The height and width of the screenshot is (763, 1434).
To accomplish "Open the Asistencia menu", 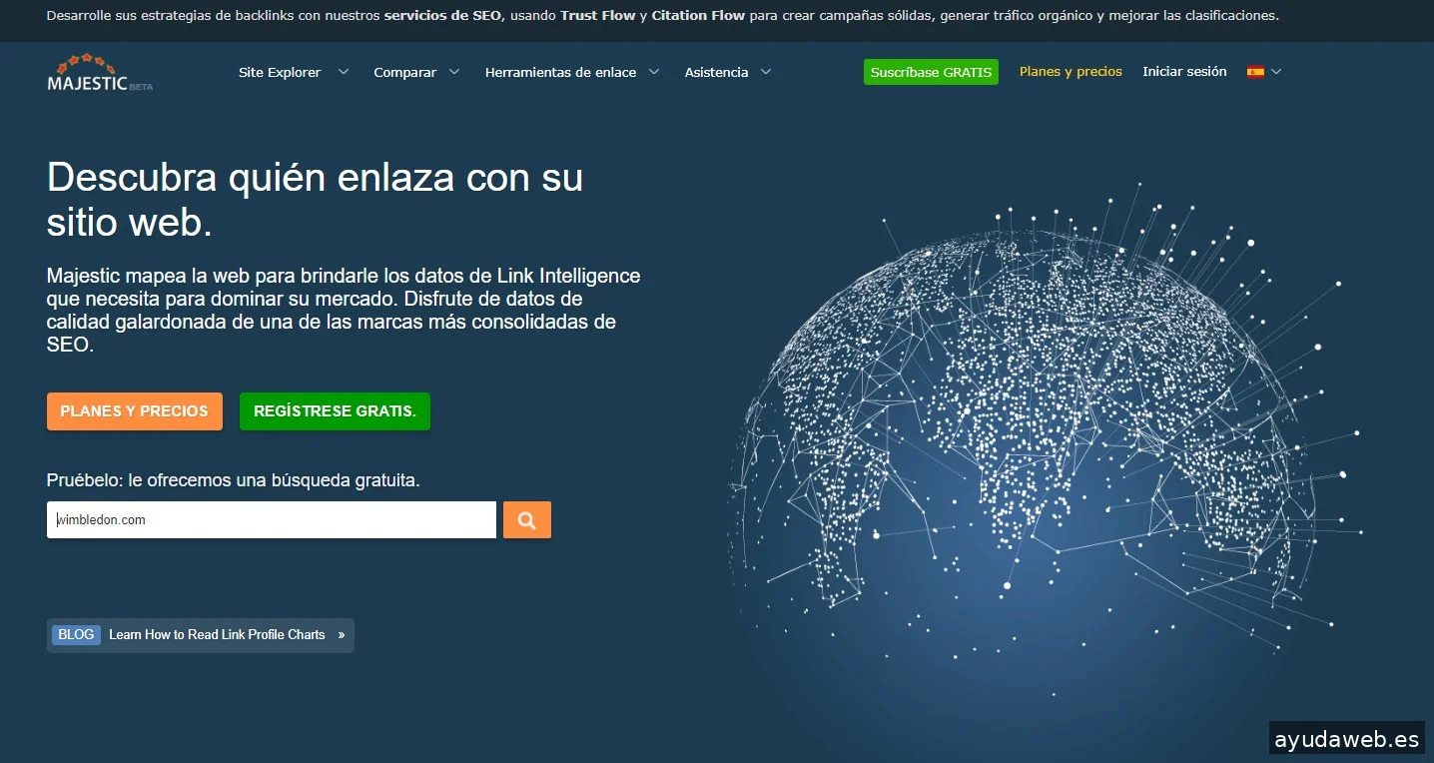I will point(716,72).
